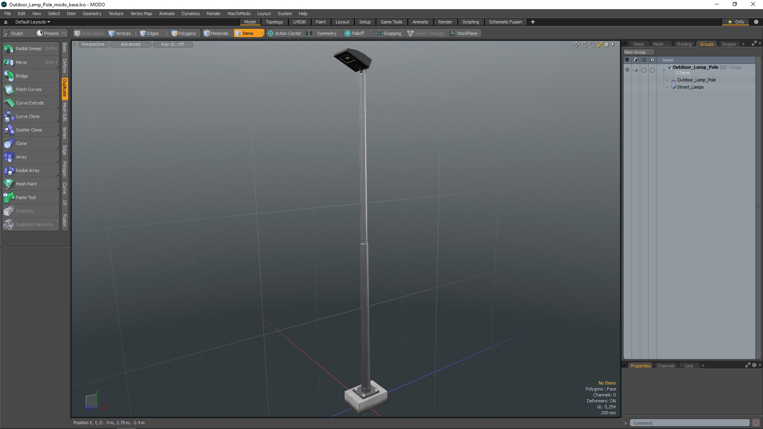Screen dimensions: 763x429
Task: Toggle render camera for Outdoor_Lamp_Pole group
Action: tap(635, 70)
